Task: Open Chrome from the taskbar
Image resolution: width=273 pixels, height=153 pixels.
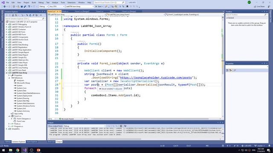Action: 17,150
